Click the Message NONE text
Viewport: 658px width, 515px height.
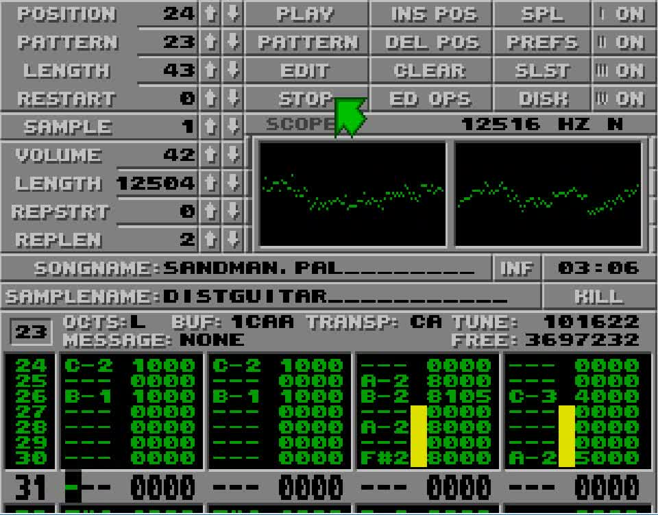(x=212, y=340)
